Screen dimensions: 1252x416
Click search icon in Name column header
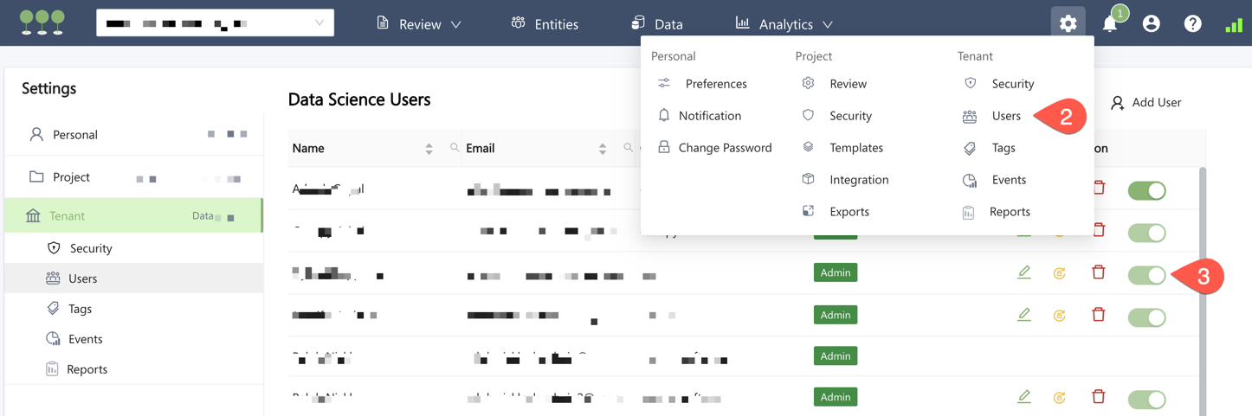coord(455,148)
